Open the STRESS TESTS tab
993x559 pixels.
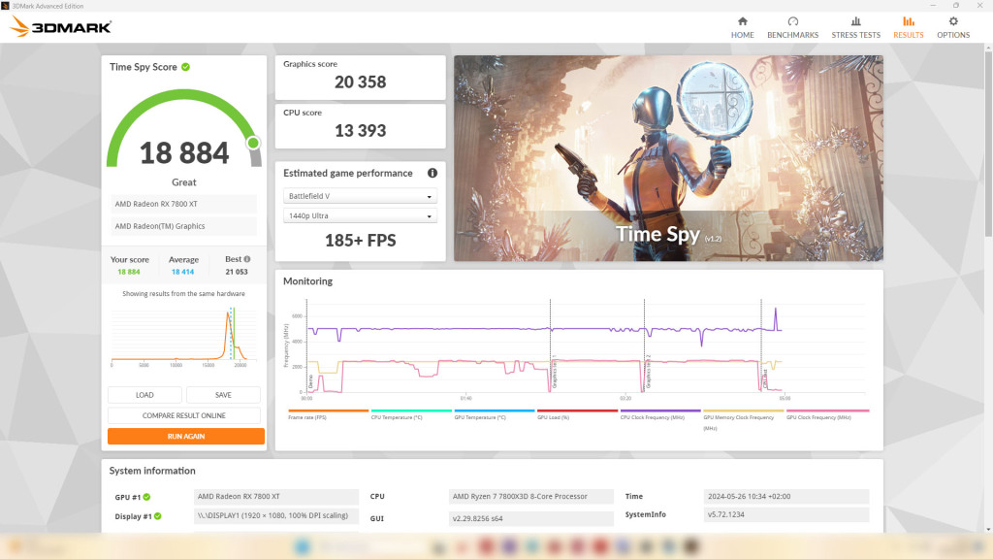[x=855, y=28]
